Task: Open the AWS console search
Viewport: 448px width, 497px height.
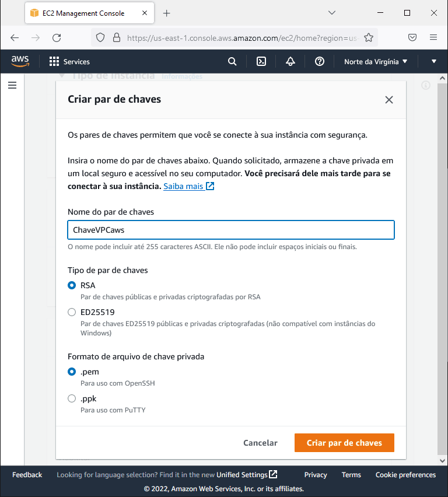Action: pyautogui.click(x=232, y=61)
